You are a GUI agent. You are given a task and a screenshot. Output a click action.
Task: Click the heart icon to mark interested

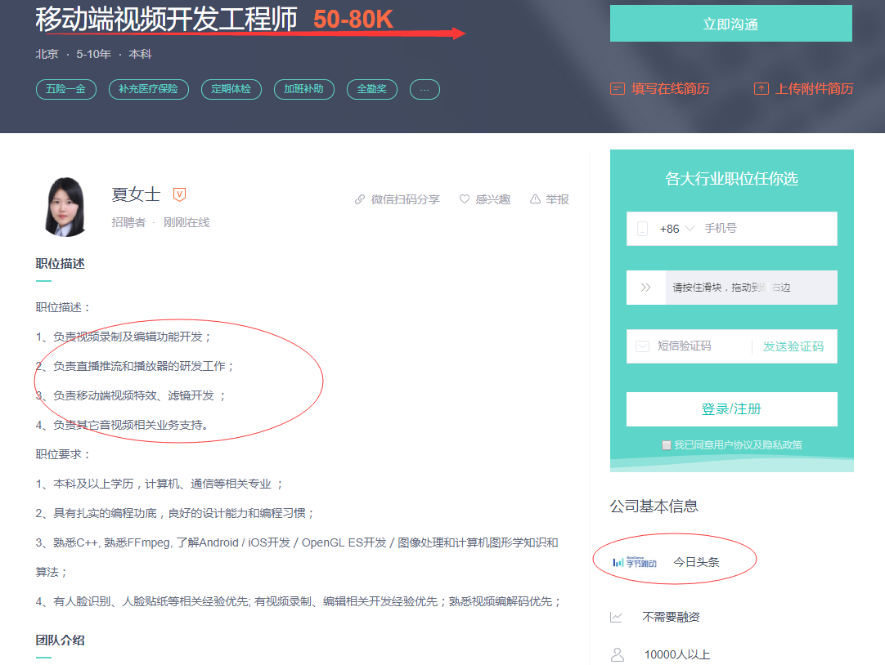(x=464, y=199)
